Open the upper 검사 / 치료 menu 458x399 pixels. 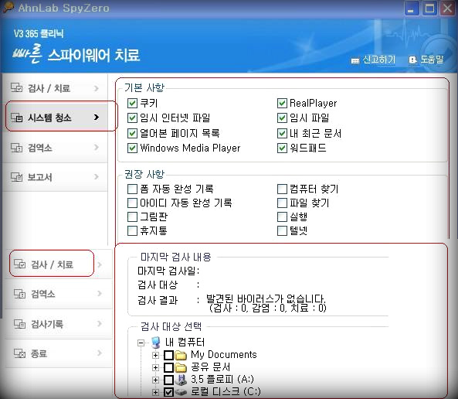[55, 87]
